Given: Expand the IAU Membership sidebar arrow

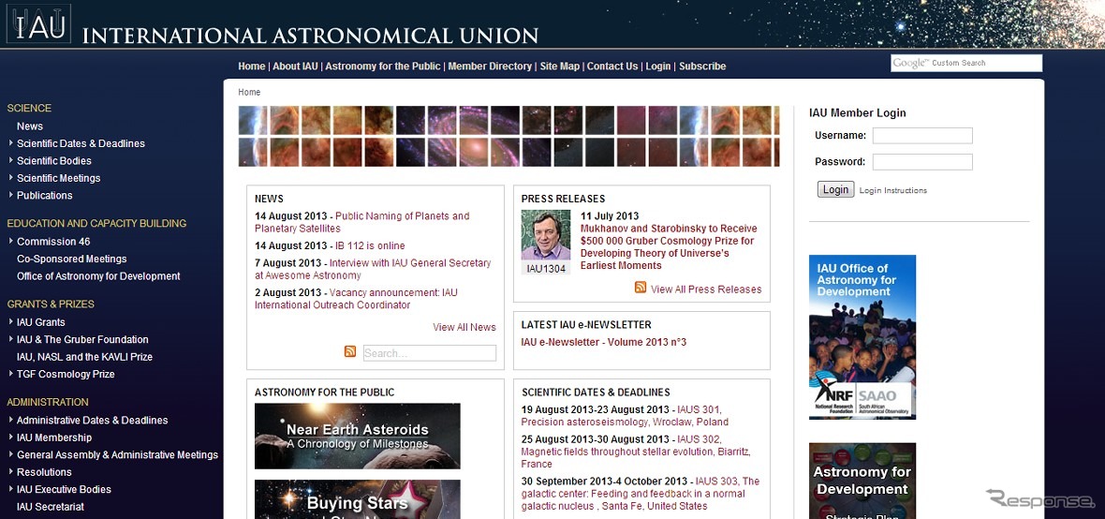Looking at the screenshot, I should [11, 437].
